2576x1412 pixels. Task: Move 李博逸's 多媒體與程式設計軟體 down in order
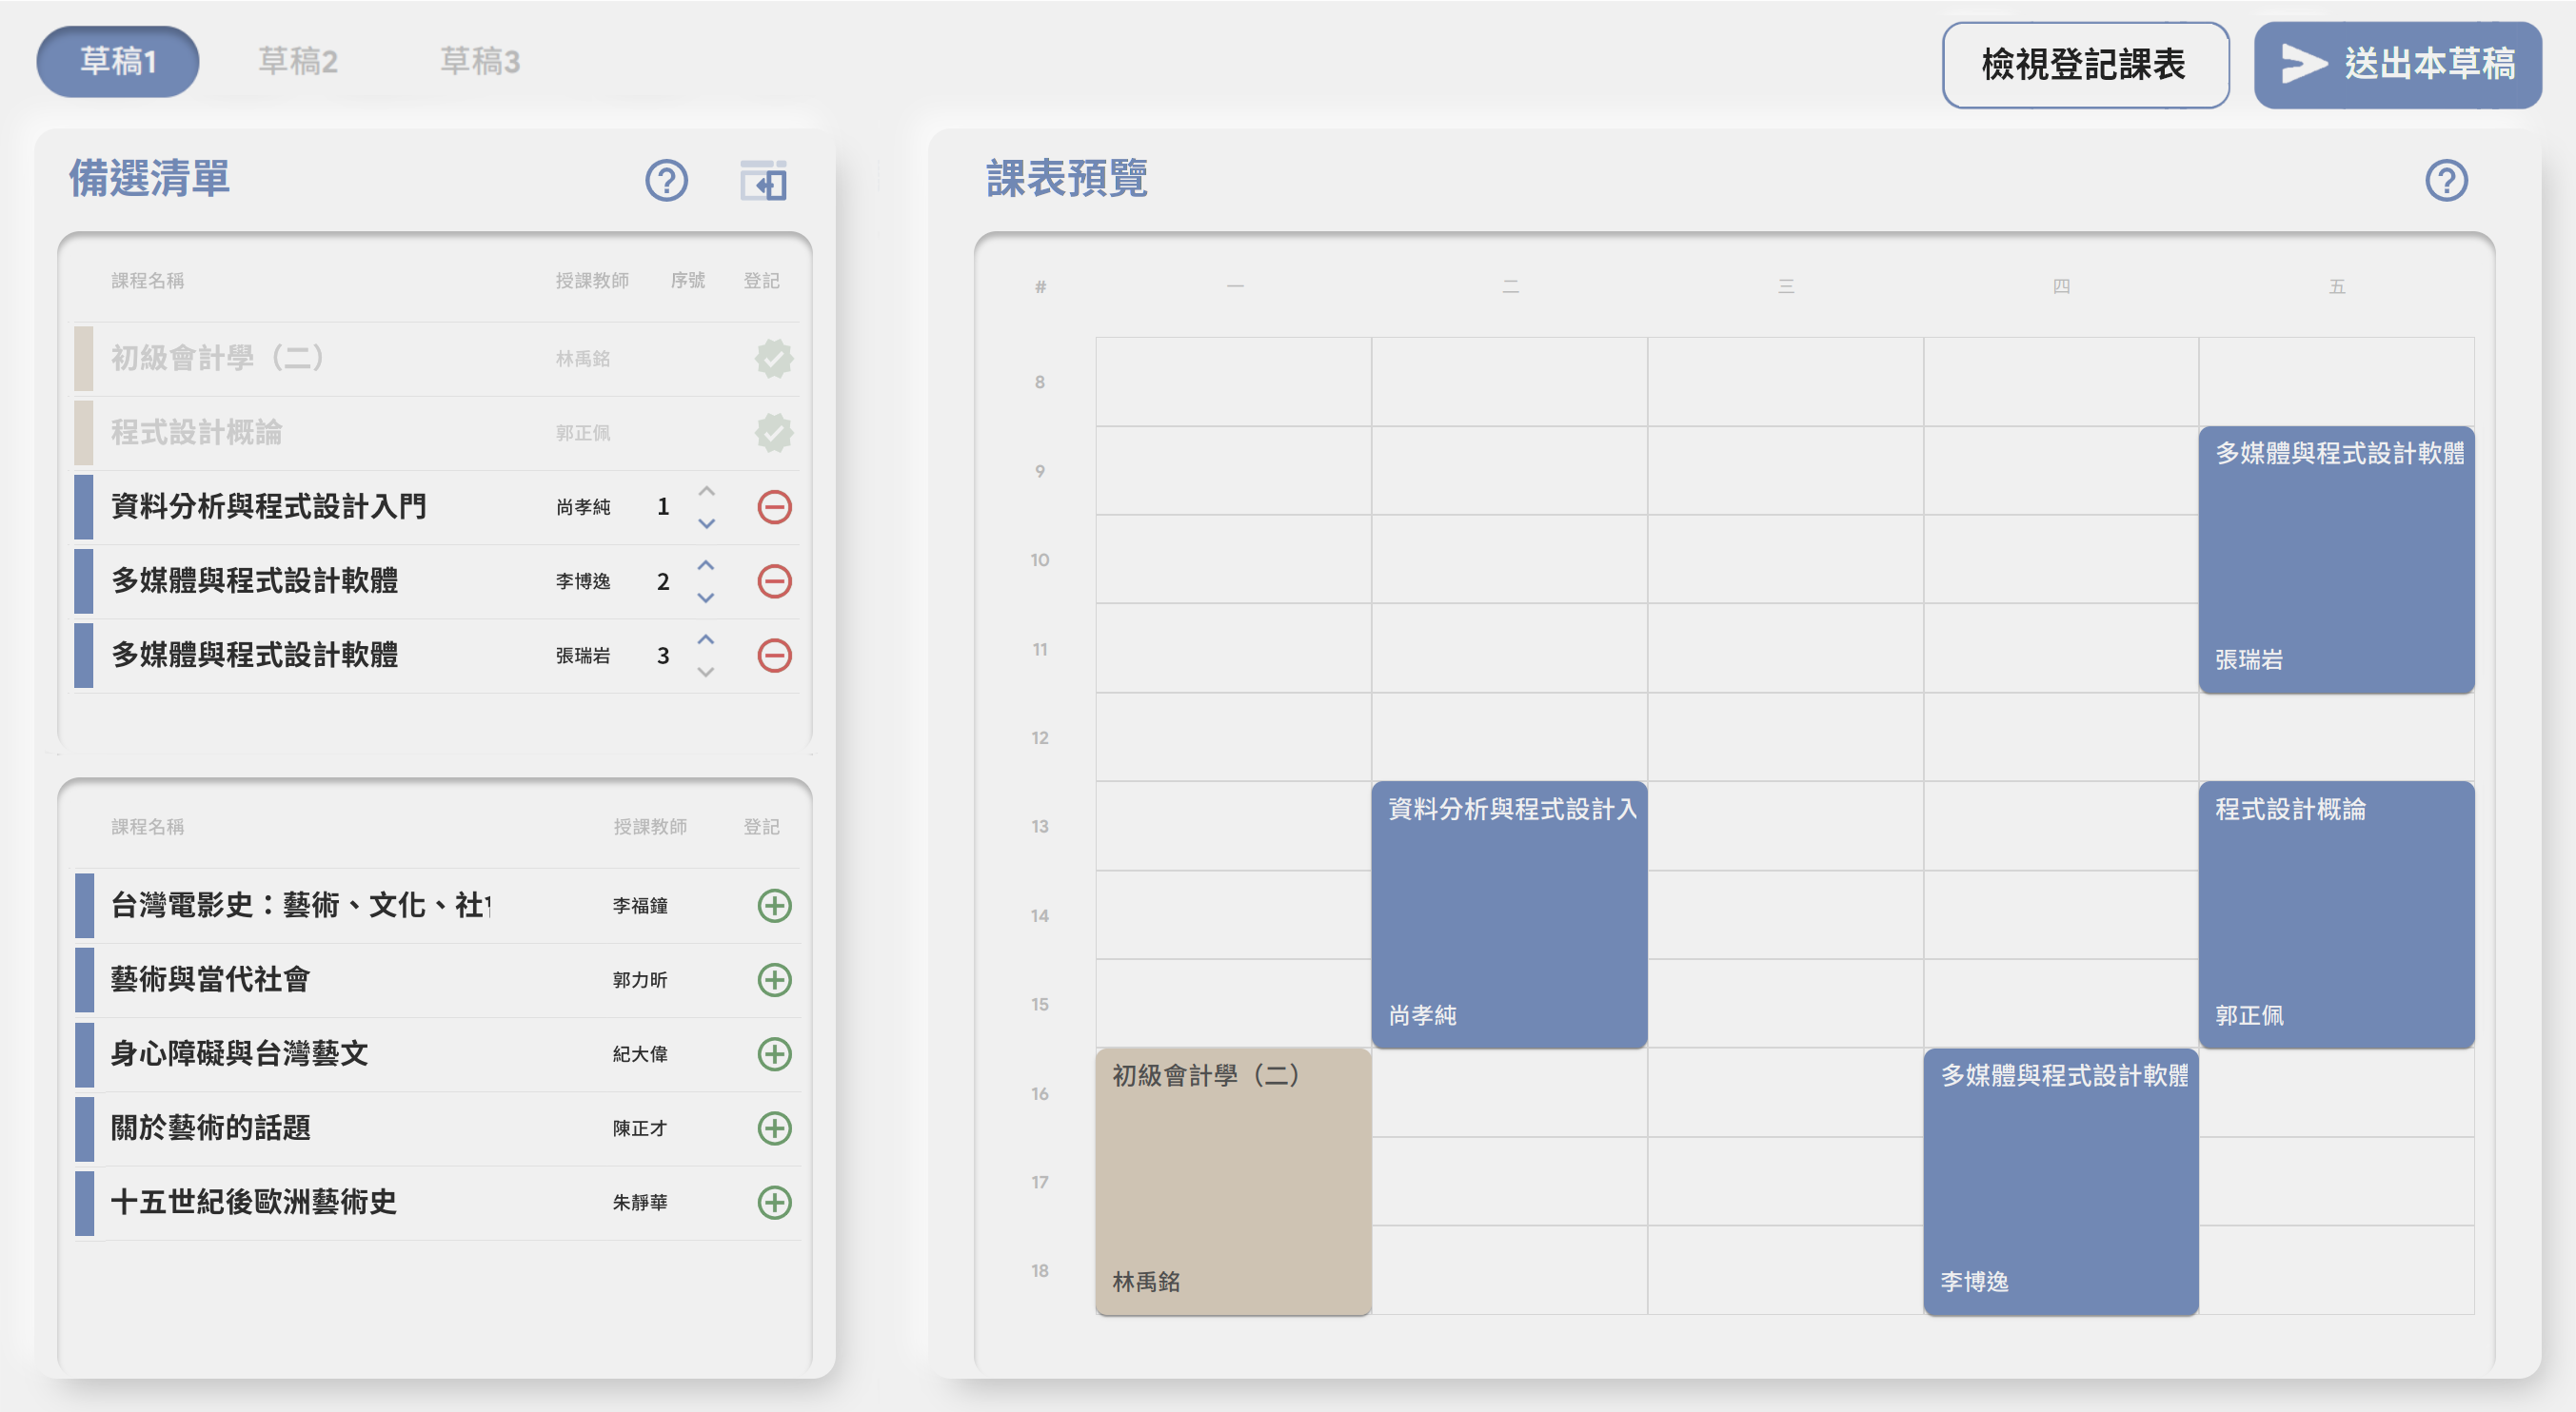(x=706, y=597)
